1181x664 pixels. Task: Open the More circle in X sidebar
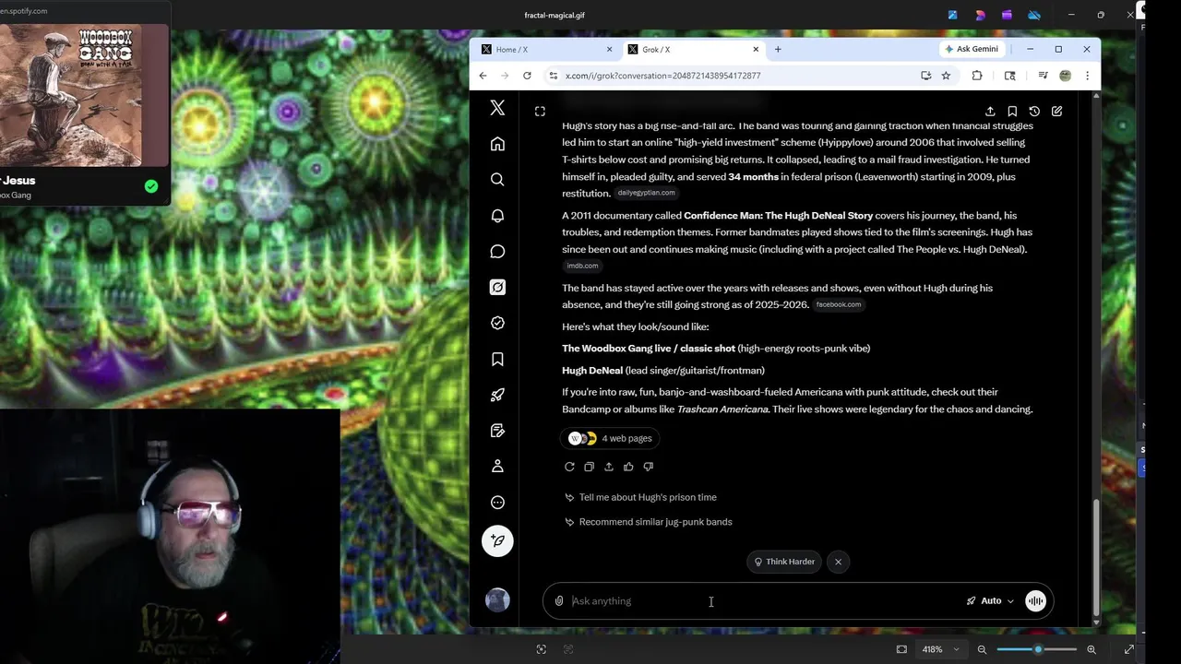497,503
